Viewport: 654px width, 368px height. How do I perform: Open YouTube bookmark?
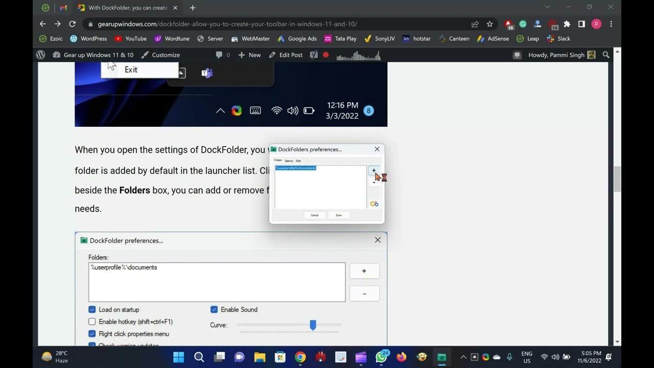[131, 38]
